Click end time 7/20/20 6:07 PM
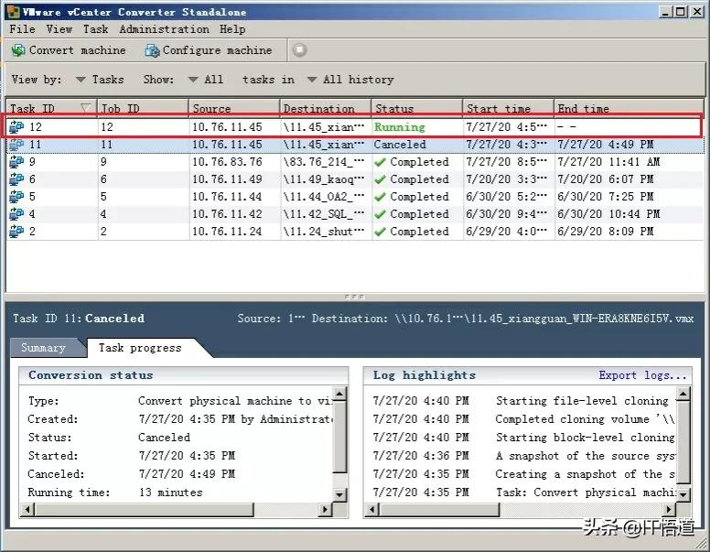 coord(606,179)
